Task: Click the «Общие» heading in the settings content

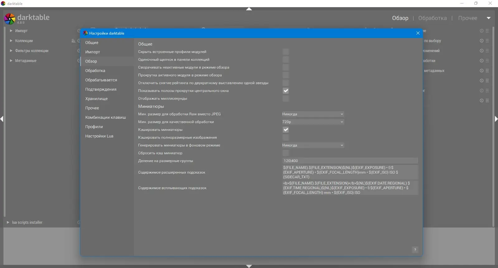Action: click(x=145, y=44)
